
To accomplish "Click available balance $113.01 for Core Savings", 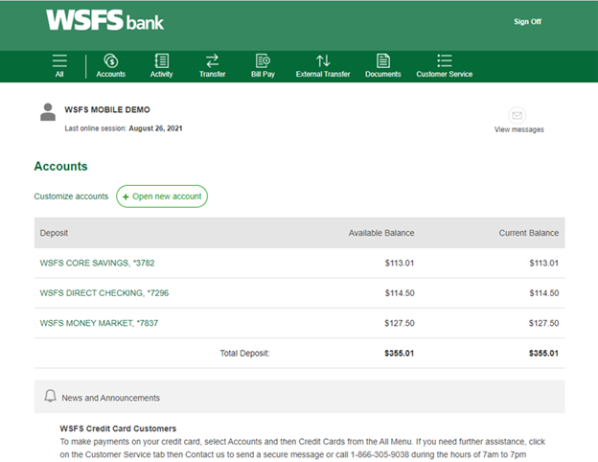I will coord(400,263).
